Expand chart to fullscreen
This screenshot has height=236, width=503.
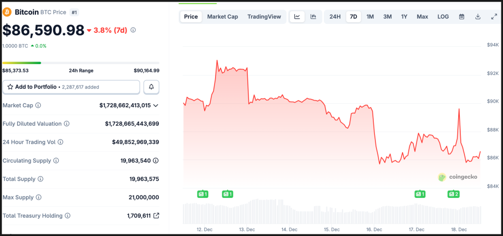point(494,17)
